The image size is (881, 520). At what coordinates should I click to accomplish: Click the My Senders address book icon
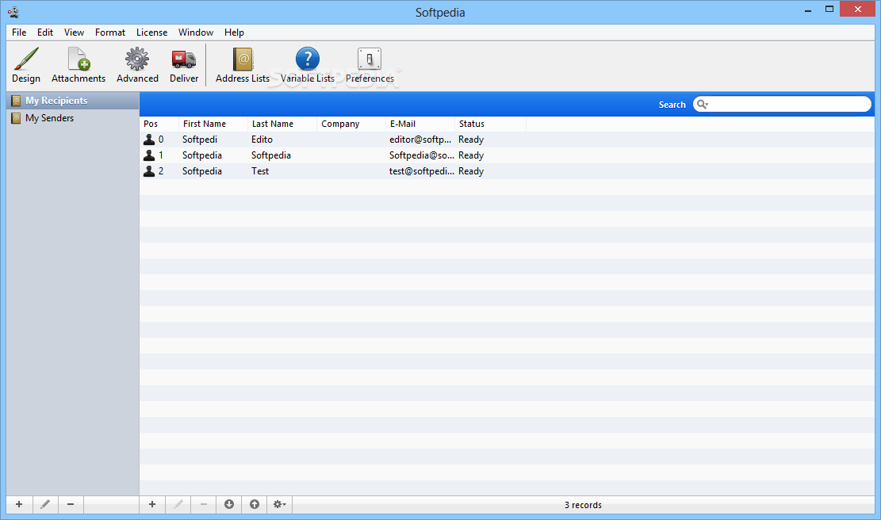pyautogui.click(x=17, y=118)
